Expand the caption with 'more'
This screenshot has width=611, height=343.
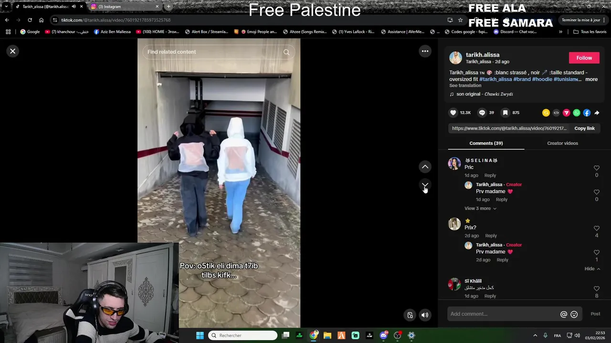point(591,80)
